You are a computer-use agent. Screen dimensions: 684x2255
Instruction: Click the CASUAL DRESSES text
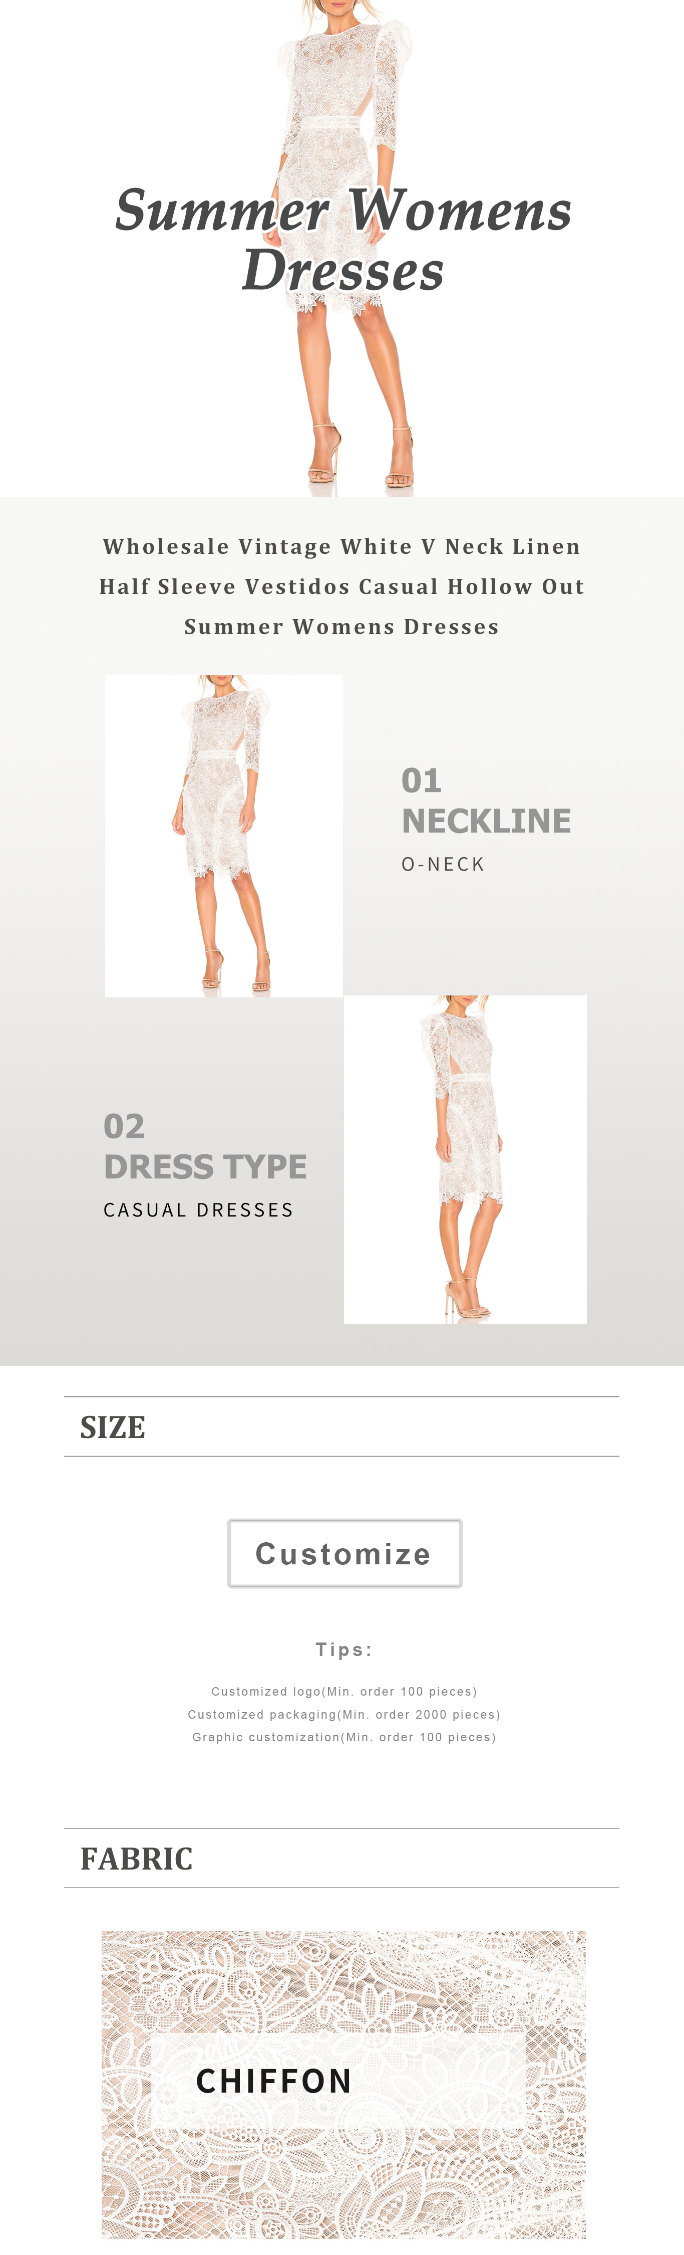click(199, 1210)
